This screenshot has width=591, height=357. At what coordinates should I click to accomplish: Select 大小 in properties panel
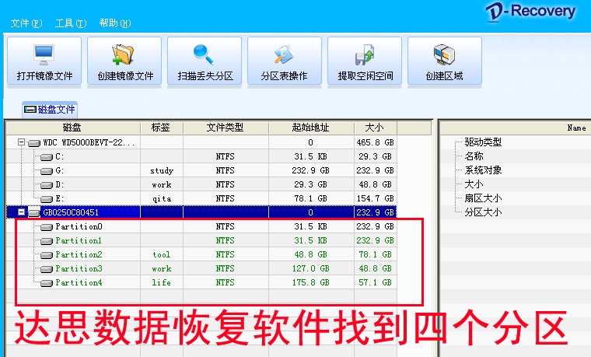474,184
